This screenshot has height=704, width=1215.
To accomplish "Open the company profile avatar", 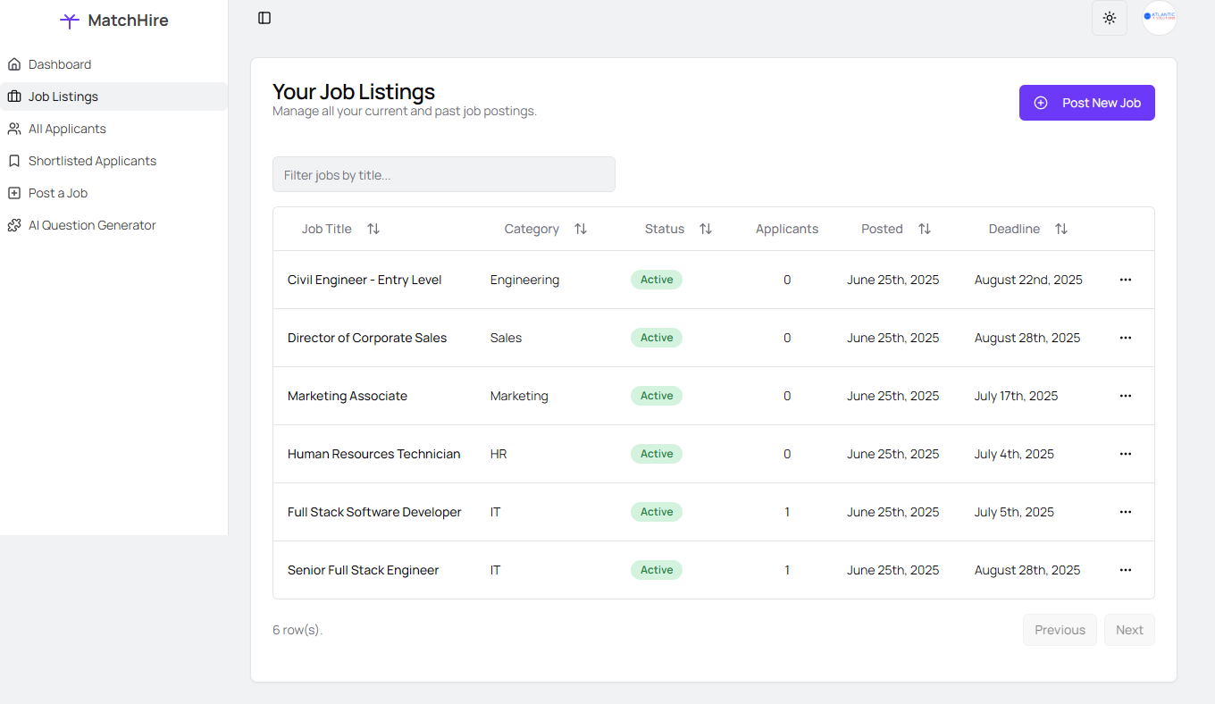I will coord(1160,18).
